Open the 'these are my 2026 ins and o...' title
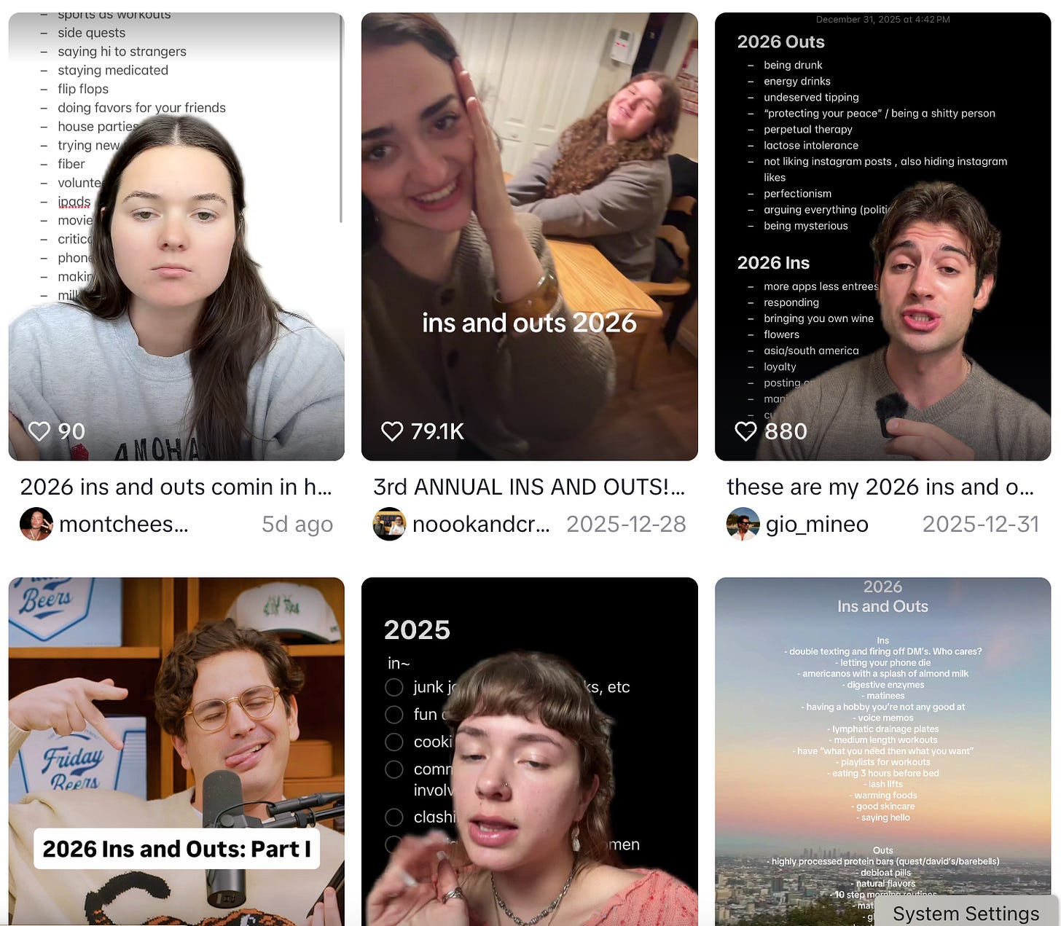Image resolution: width=1061 pixels, height=926 pixels. pos(880,487)
